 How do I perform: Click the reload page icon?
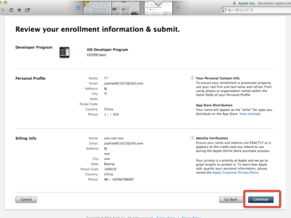pyautogui.click(x=11, y=10)
